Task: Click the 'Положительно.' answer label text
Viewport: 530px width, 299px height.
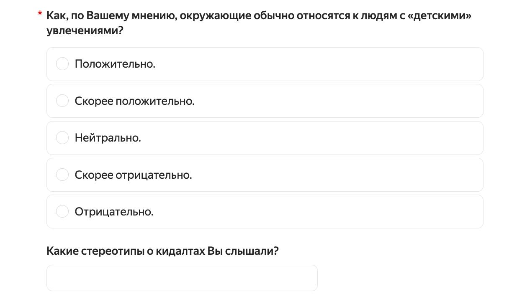Action: (115, 64)
